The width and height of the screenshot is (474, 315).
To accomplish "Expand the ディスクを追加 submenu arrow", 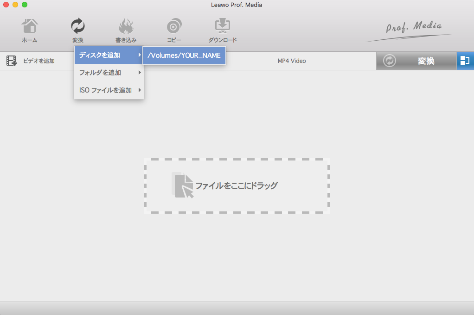I will tap(140, 55).
